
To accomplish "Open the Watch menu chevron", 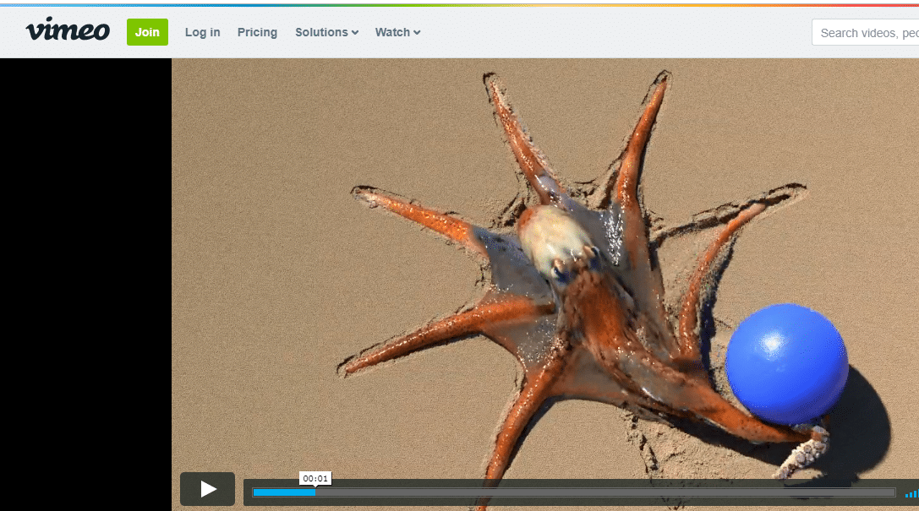I will tap(416, 32).
